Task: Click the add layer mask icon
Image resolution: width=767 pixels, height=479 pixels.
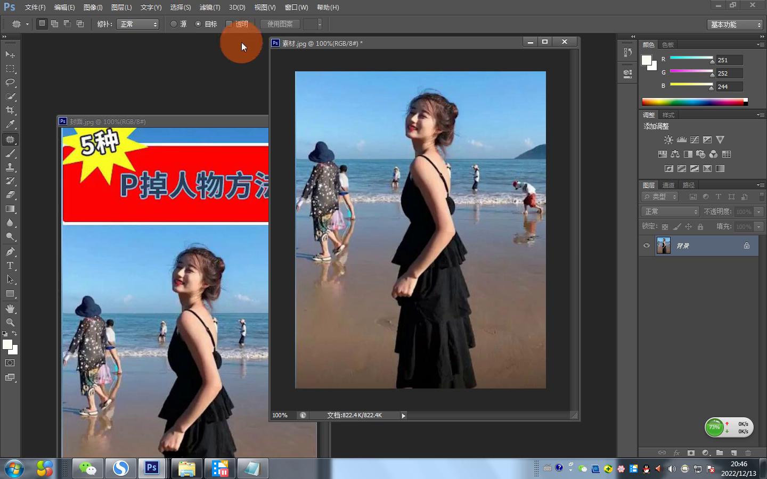Action: click(x=691, y=453)
